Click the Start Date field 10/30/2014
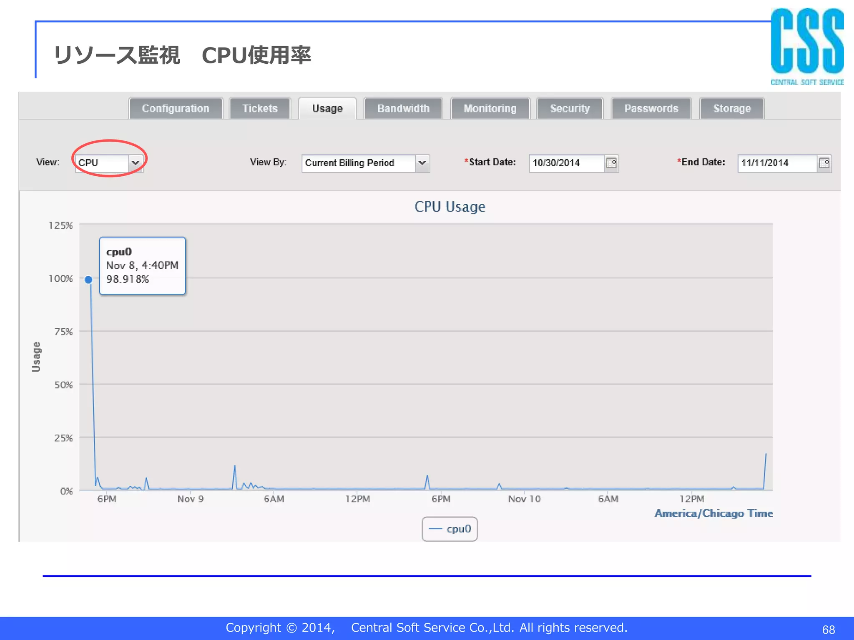The image size is (854, 640). point(567,163)
